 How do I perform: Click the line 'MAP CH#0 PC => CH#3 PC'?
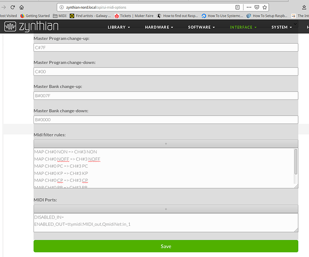61,166
